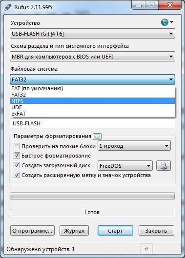Viewport: 185px width, 258px height.
Task: Open the language globe icon menu
Action: point(167,22)
